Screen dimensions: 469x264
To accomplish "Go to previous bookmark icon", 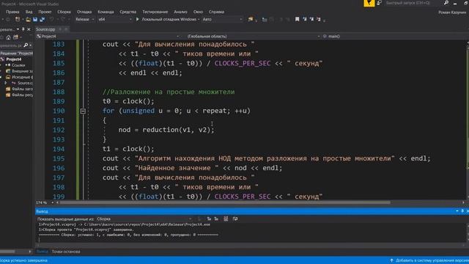I will (x=305, y=19).
